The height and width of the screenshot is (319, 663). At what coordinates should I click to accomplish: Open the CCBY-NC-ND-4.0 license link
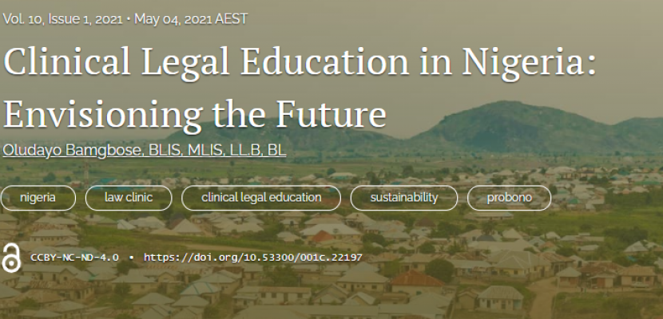(74, 258)
